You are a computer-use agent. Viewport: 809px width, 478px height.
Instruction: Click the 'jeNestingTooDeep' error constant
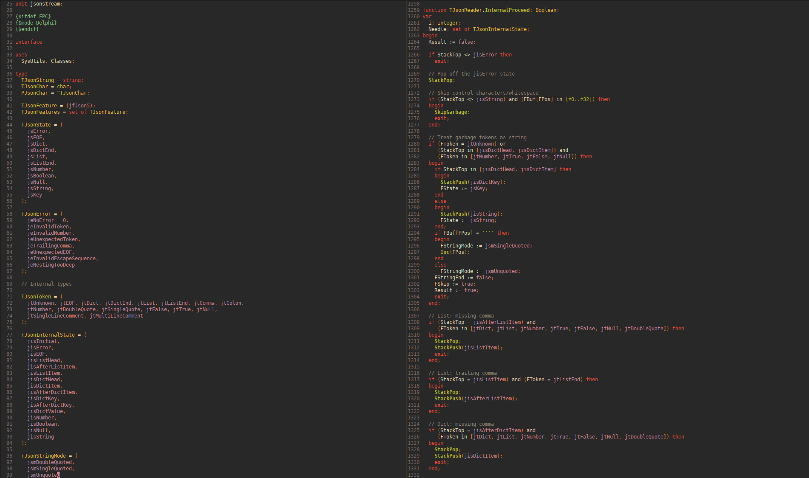click(51, 265)
